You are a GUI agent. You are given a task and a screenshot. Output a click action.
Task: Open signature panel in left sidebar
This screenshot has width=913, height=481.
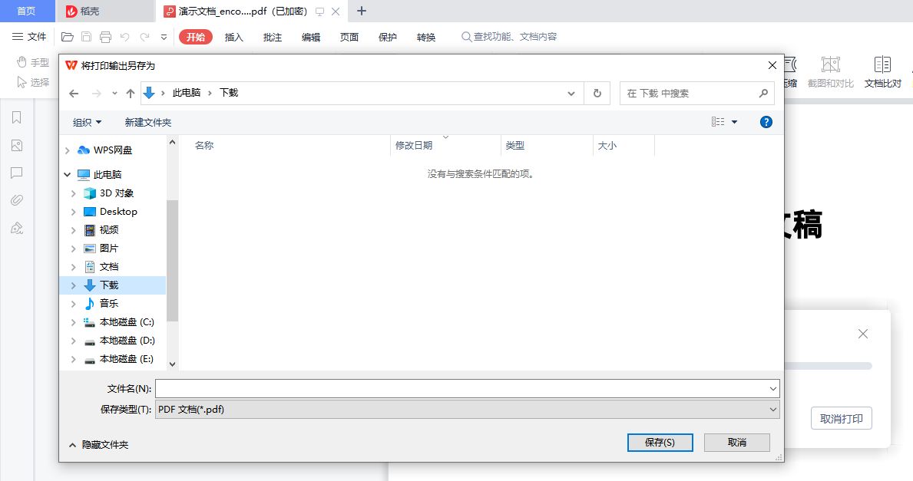[17, 228]
